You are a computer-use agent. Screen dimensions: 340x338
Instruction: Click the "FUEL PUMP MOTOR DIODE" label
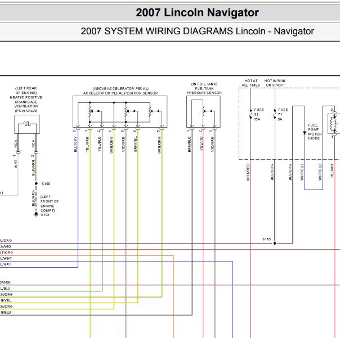[315, 132]
